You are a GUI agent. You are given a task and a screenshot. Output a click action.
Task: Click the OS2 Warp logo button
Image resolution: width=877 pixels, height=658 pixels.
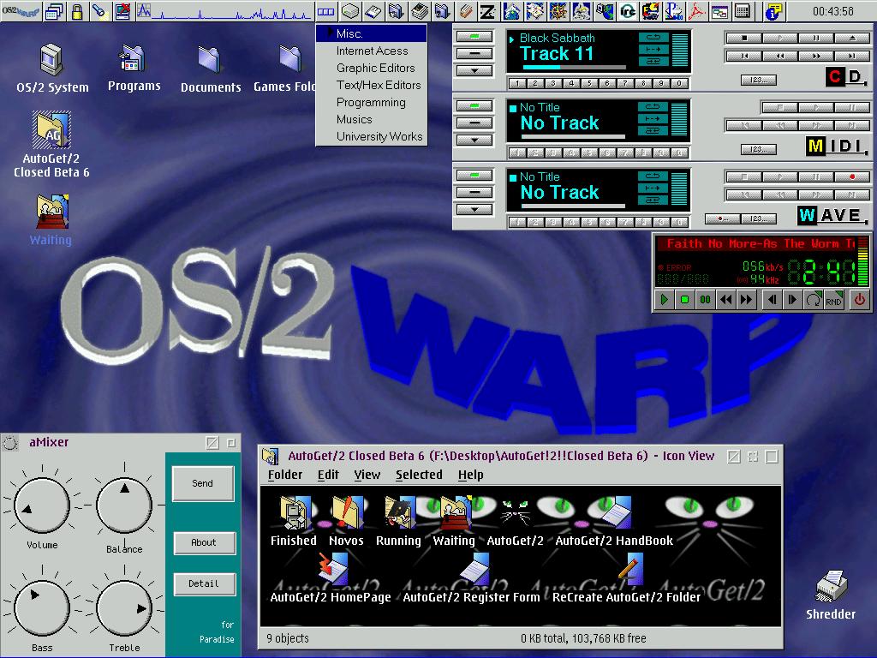[21, 11]
